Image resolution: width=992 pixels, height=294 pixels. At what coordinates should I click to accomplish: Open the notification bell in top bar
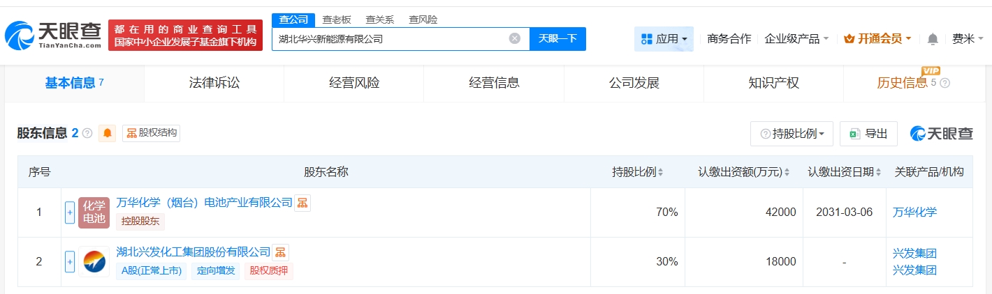point(933,39)
